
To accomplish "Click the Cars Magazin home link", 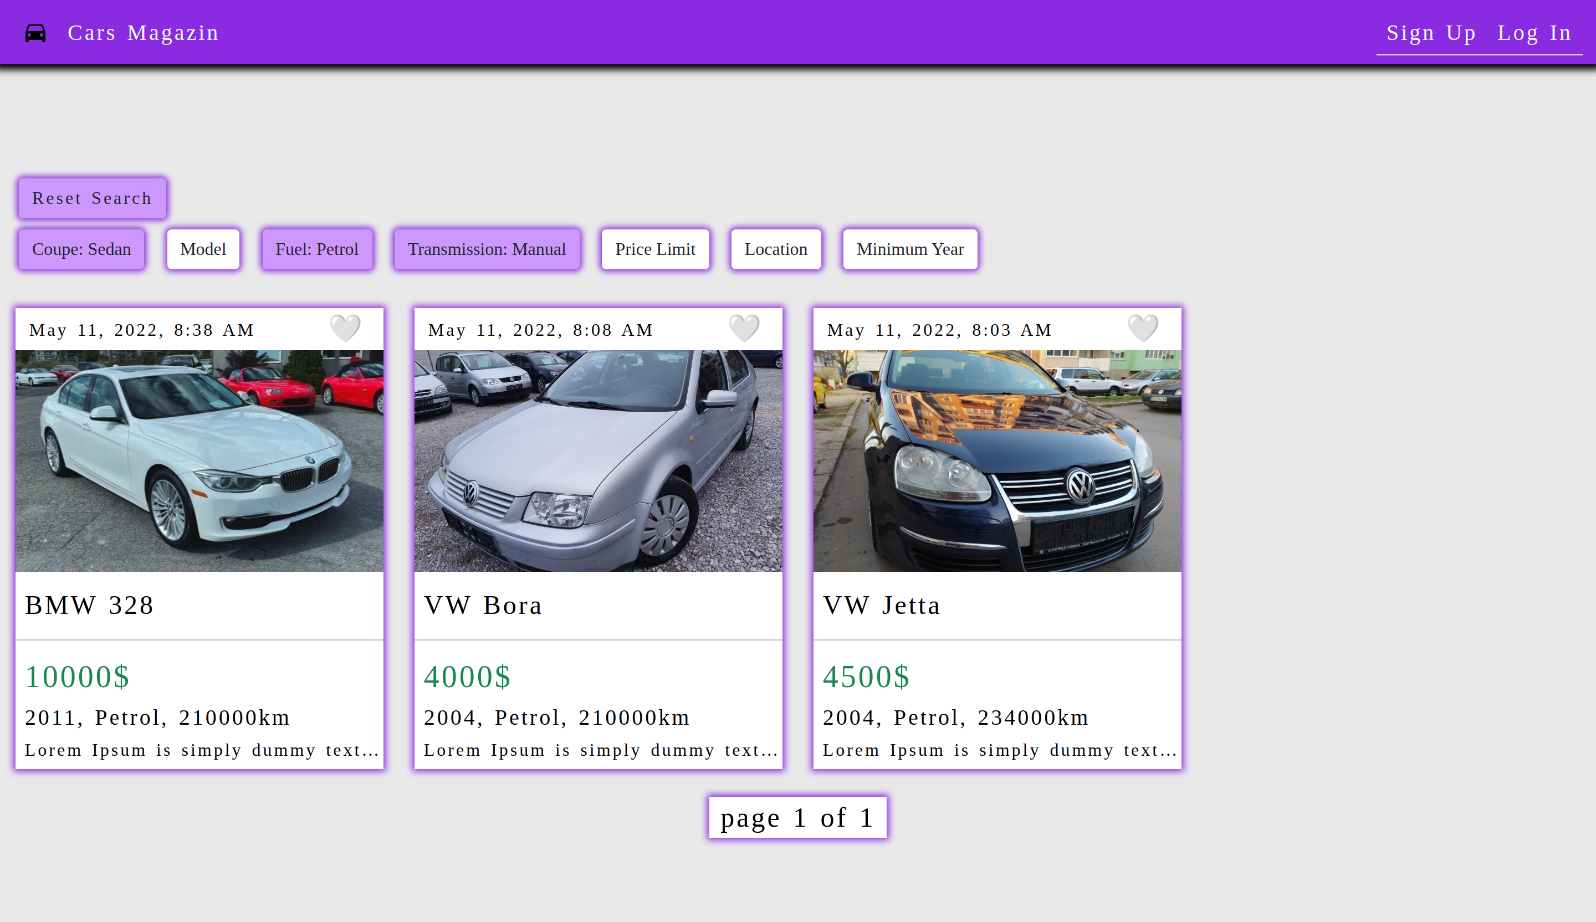I will [x=144, y=32].
